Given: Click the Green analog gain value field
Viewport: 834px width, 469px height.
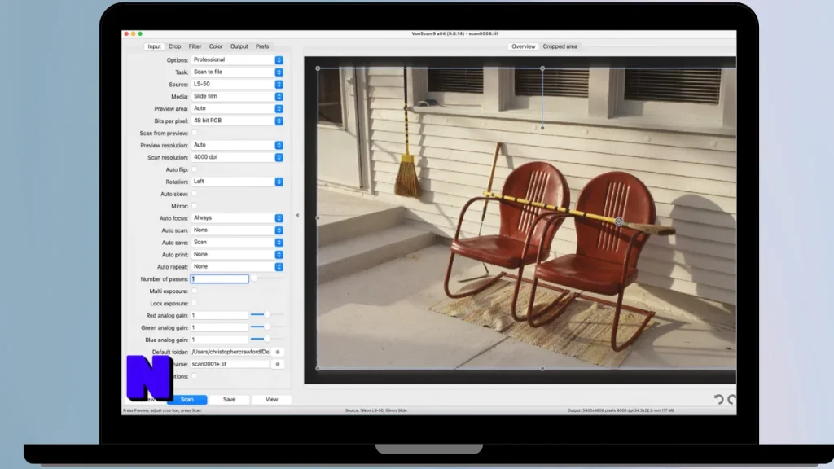Looking at the screenshot, I should 219,327.
